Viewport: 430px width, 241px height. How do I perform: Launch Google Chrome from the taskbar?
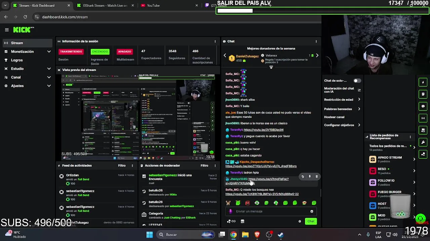pyautogui.click(x=233, y=235)
